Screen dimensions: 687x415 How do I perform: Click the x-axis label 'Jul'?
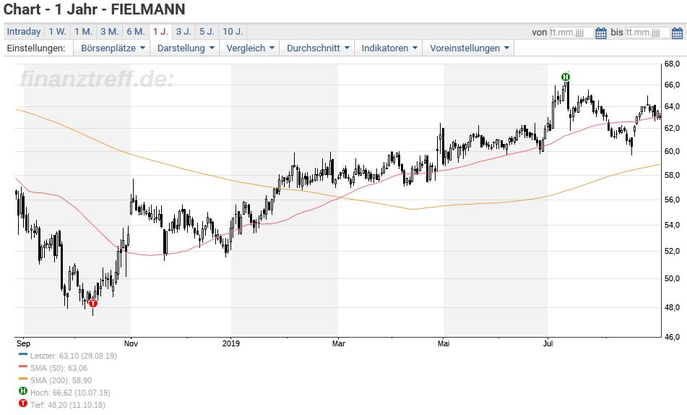[x=548, y=343]
